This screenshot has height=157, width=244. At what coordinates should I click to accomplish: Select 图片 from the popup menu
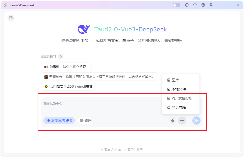181,80
